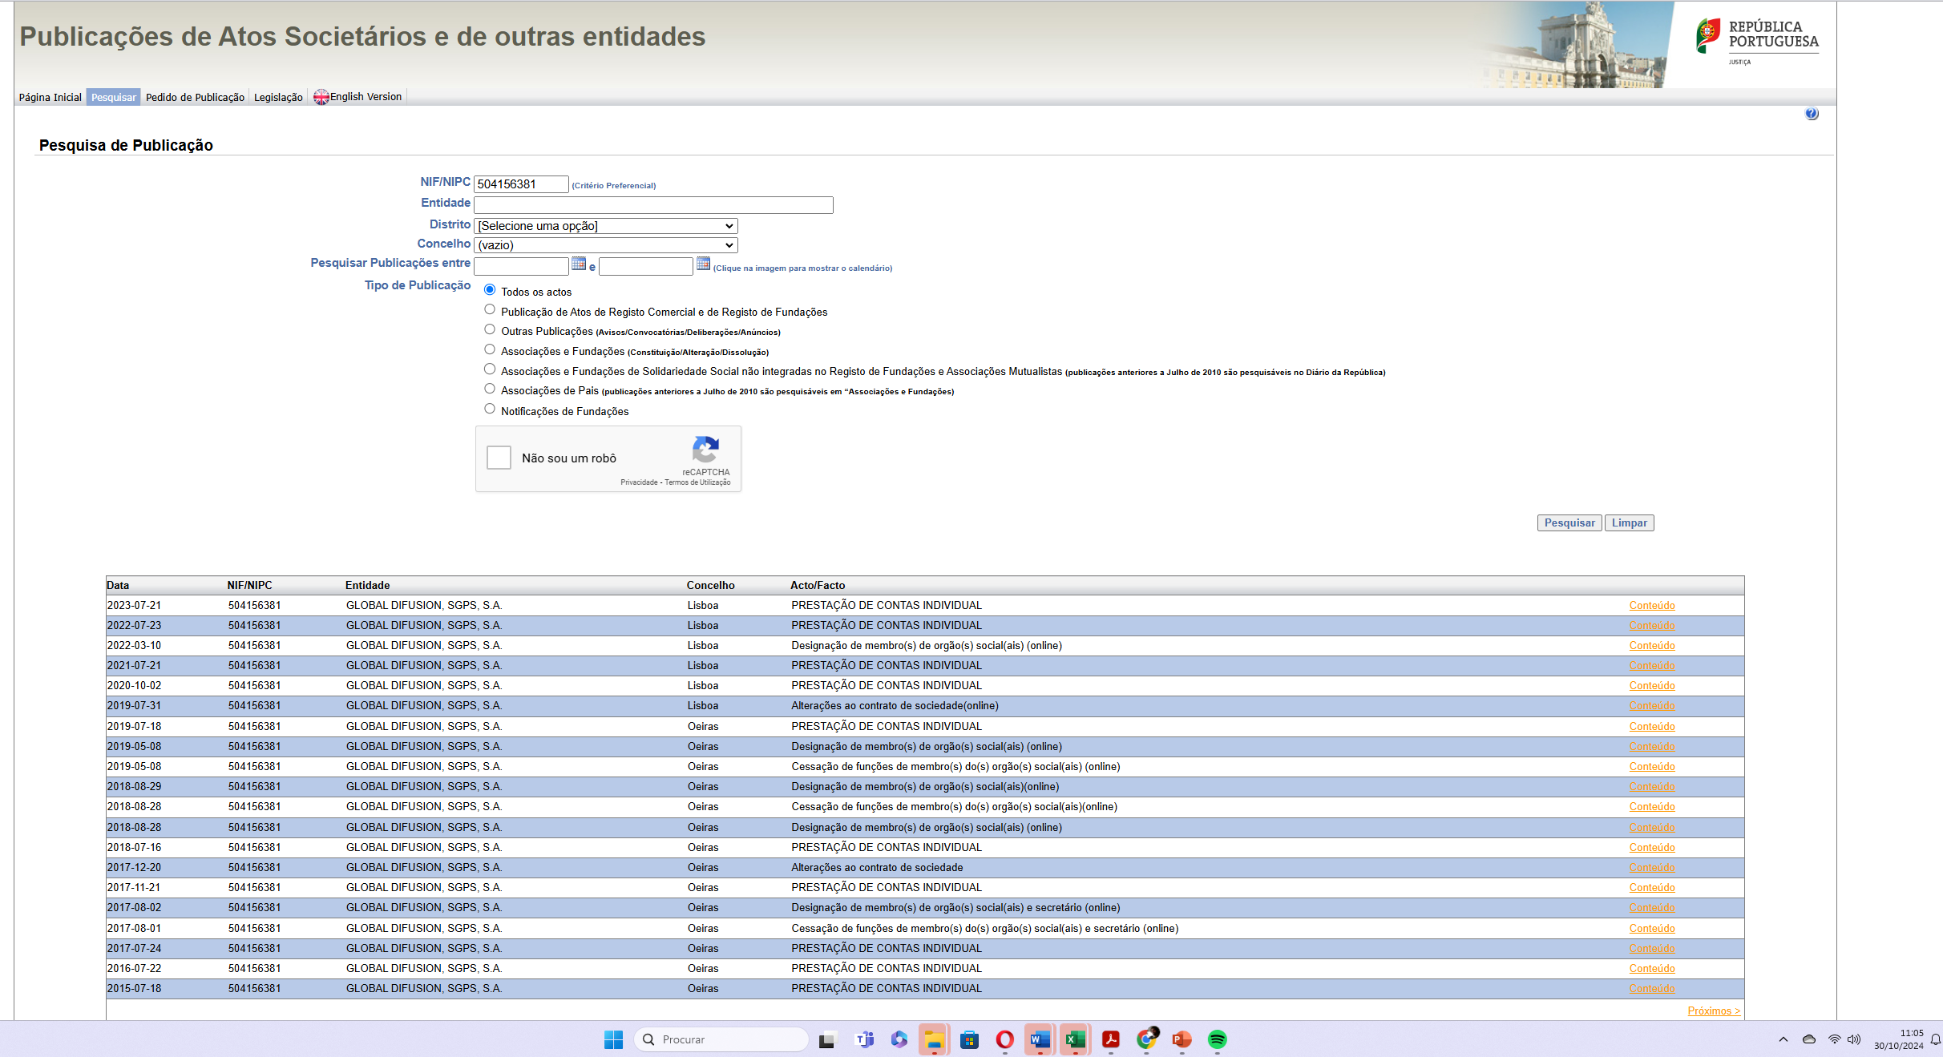Select the 'Notificações de Fundações' radio option
The image size is (1943, 1057).
click(490, 409)
